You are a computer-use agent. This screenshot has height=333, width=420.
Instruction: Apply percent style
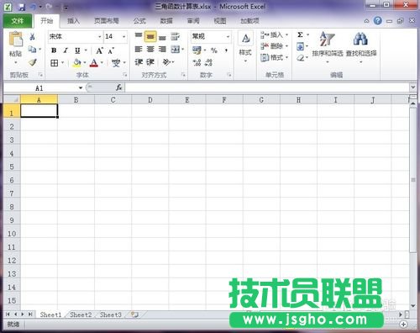click(x=214, y=50)
